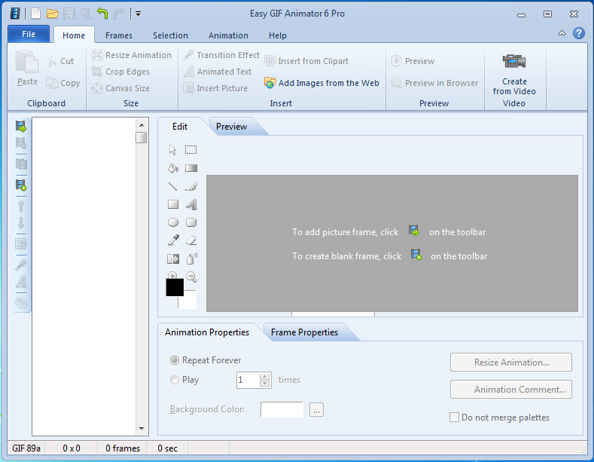Select the eyedropper color picker tool

pos(173,240)
